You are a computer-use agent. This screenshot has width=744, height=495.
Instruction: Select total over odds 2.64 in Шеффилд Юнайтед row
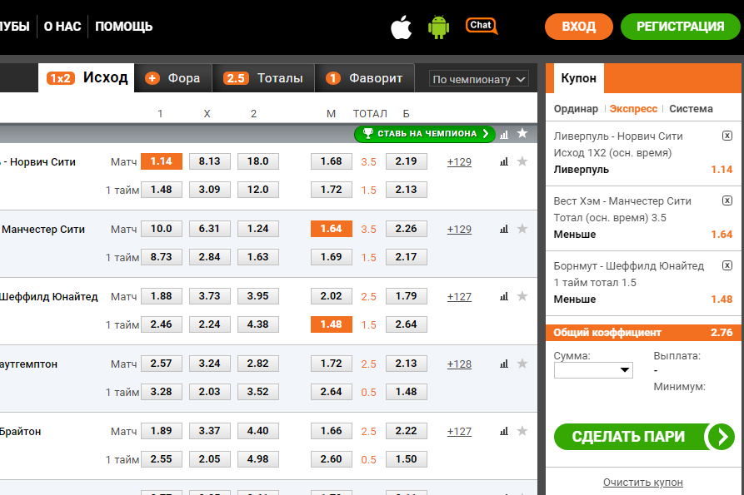(407, 324)
